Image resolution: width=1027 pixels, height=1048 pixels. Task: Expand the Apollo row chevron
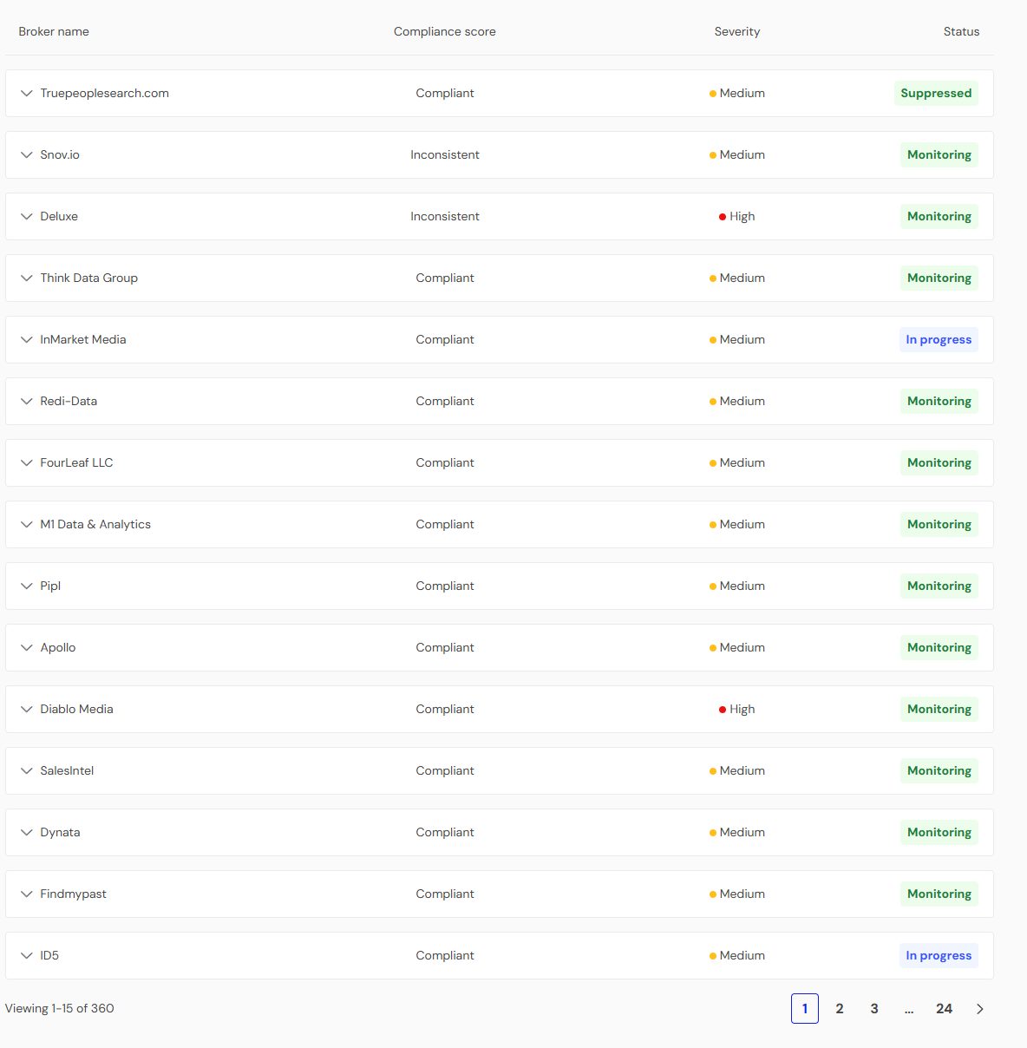[x=27, y=647]
